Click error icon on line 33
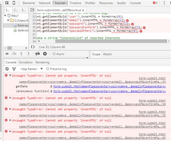Viewport: 171px width, 141px height. click(127, 21)
